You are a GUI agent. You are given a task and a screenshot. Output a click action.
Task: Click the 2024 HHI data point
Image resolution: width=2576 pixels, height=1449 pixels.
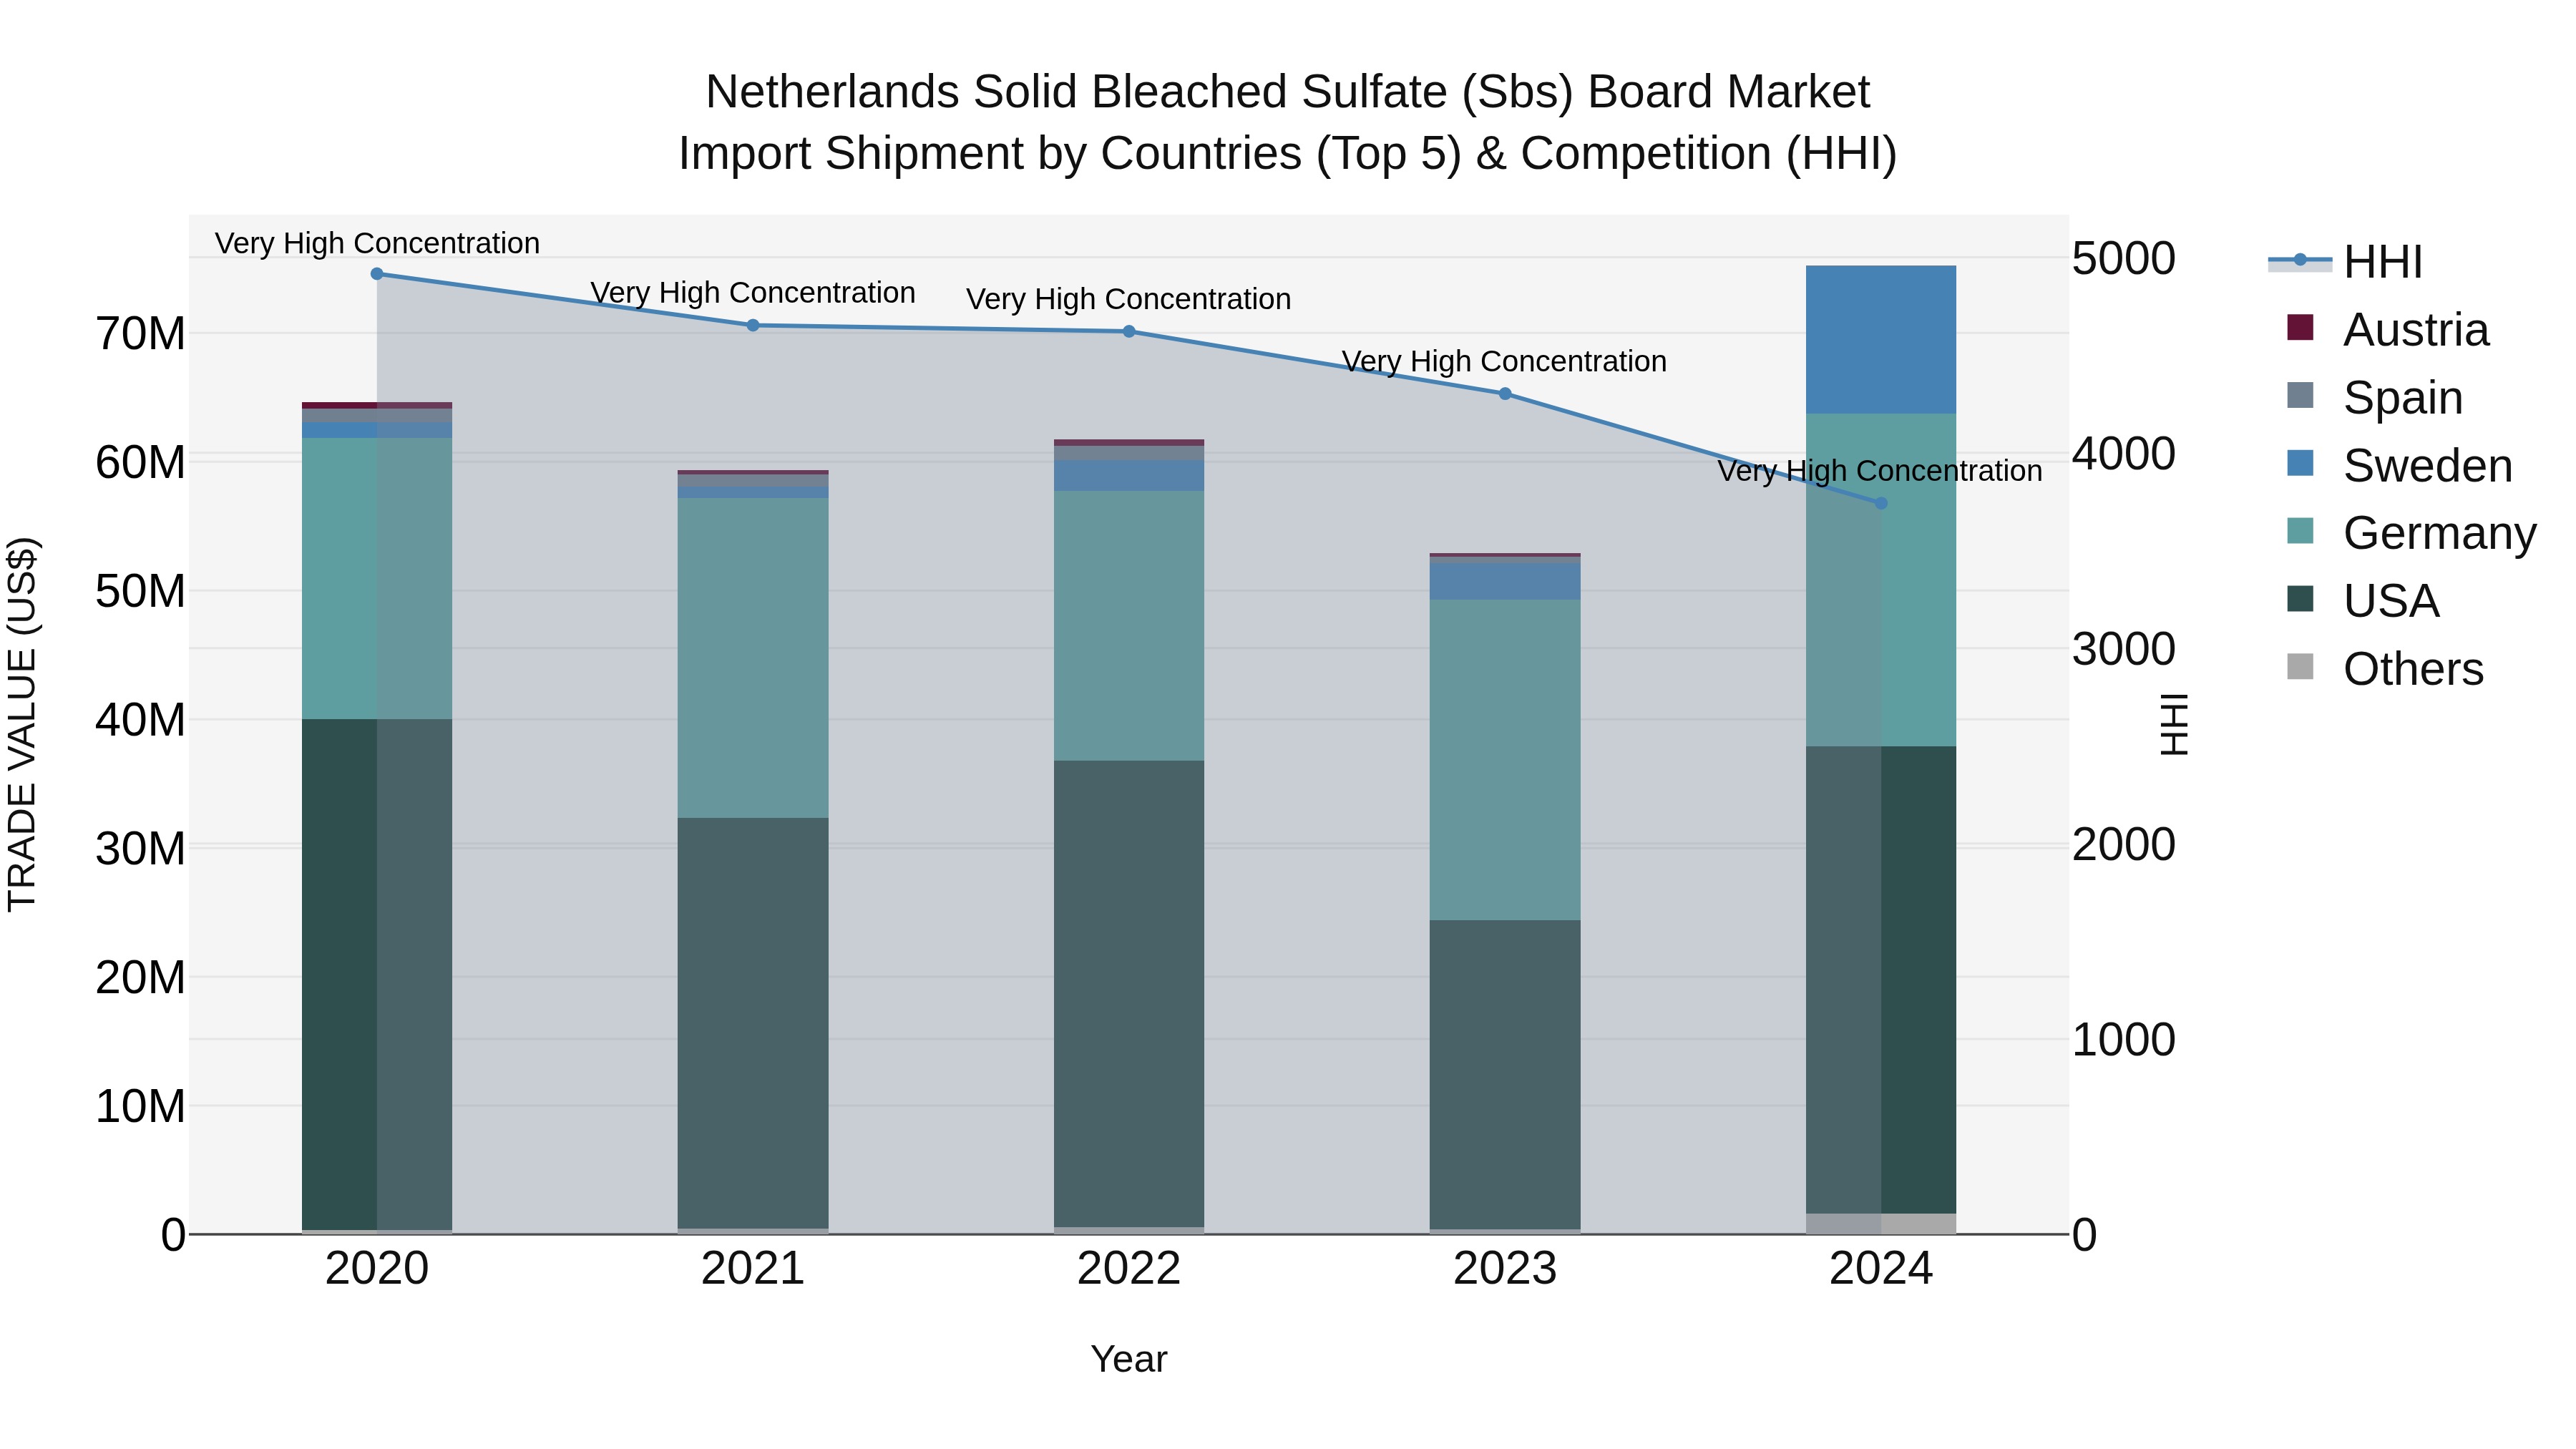coord(1881,503)
